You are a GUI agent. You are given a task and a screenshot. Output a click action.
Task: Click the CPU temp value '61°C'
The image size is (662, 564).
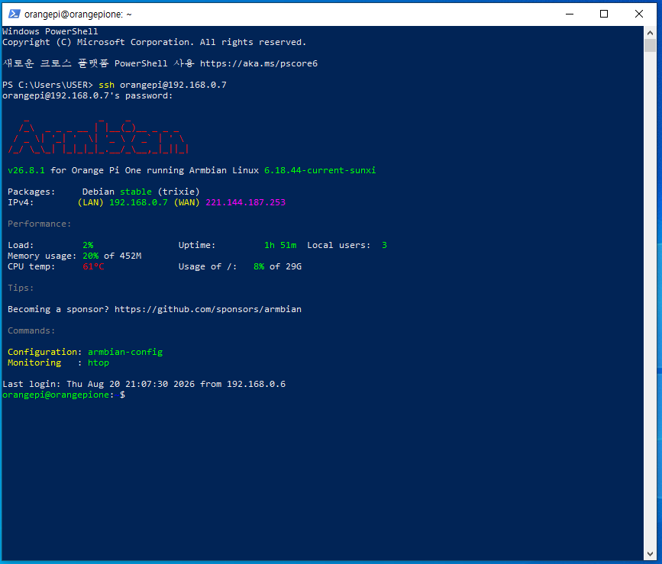pyautogui.click(x=93, y=266)
